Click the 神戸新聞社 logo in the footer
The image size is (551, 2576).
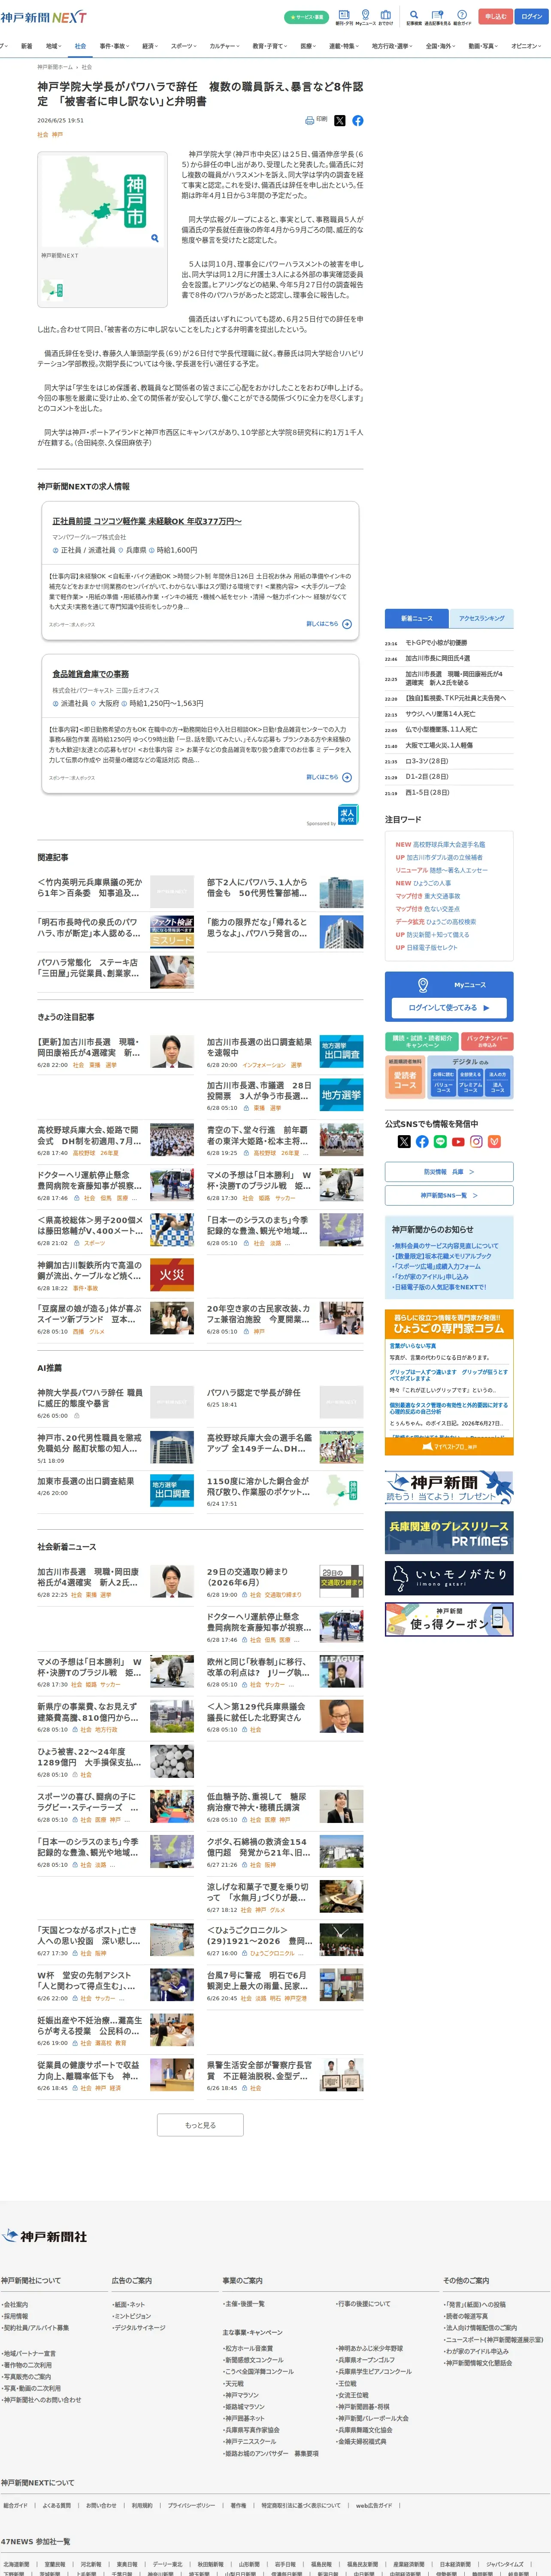coord(44,2236)
